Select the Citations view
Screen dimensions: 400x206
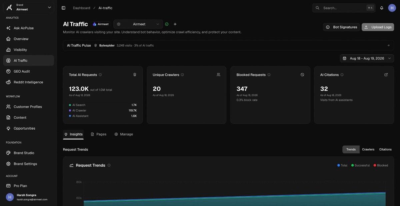pyautogui.click(x=385, y=149)
